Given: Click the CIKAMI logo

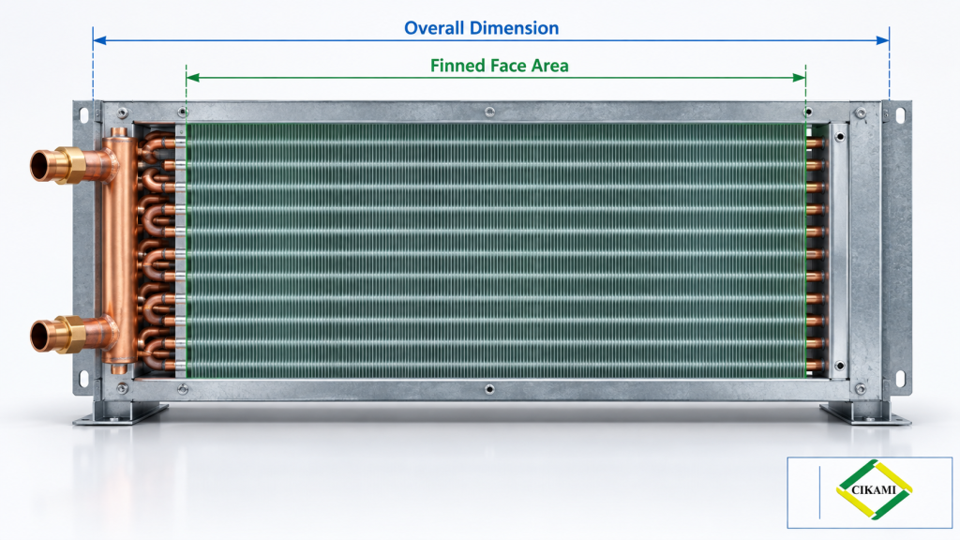Looking at the screenshot, I should point(874,489).
